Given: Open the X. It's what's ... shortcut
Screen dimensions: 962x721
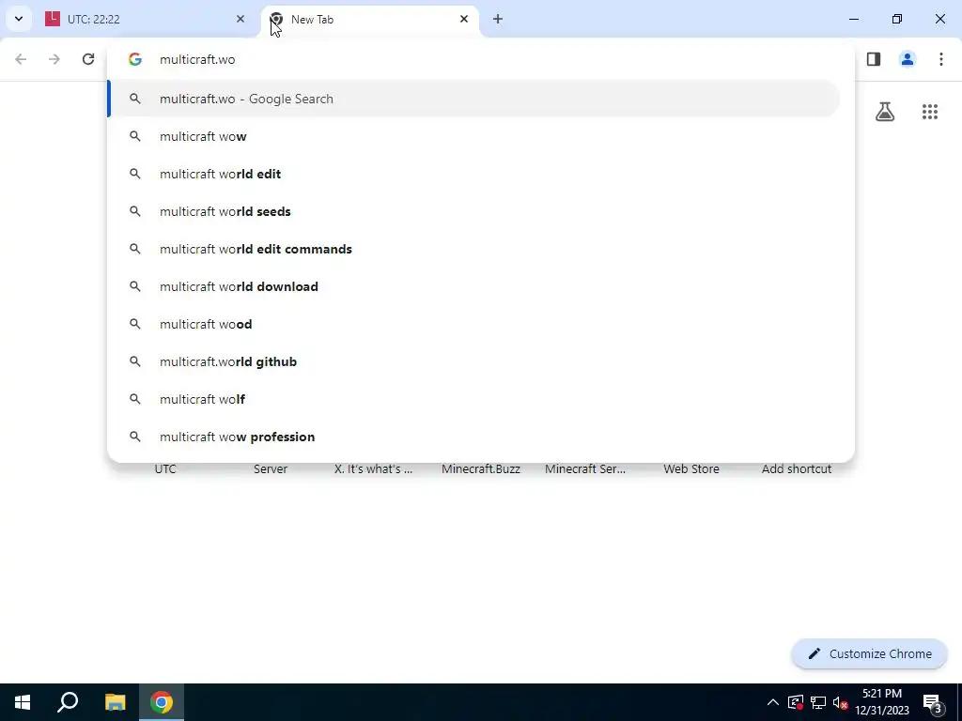Looking at the screenshot, I should tap(373, 468).
